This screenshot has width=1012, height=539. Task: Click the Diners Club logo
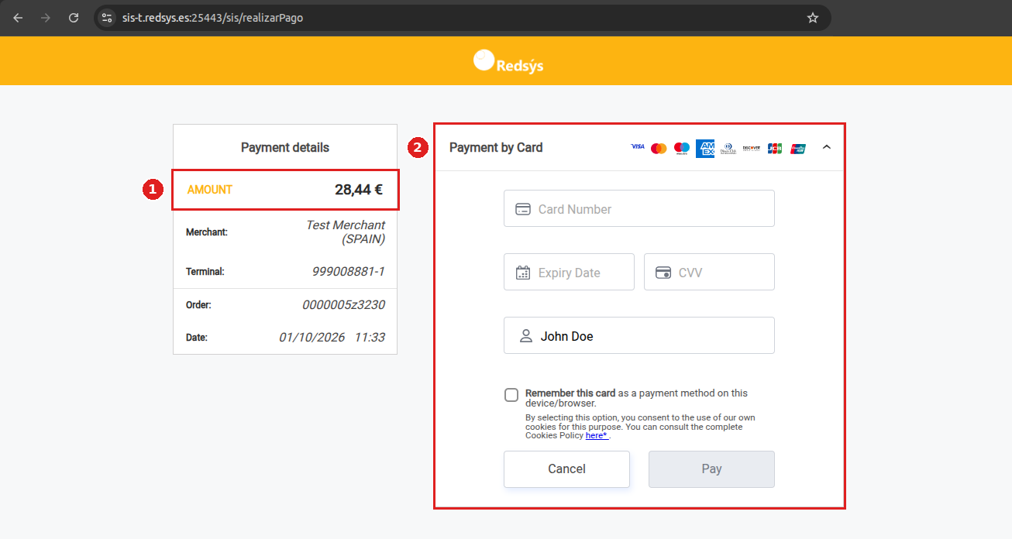coord(728,148)
